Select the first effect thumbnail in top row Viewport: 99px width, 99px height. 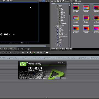pyautogui.click(x=76, y=8)
